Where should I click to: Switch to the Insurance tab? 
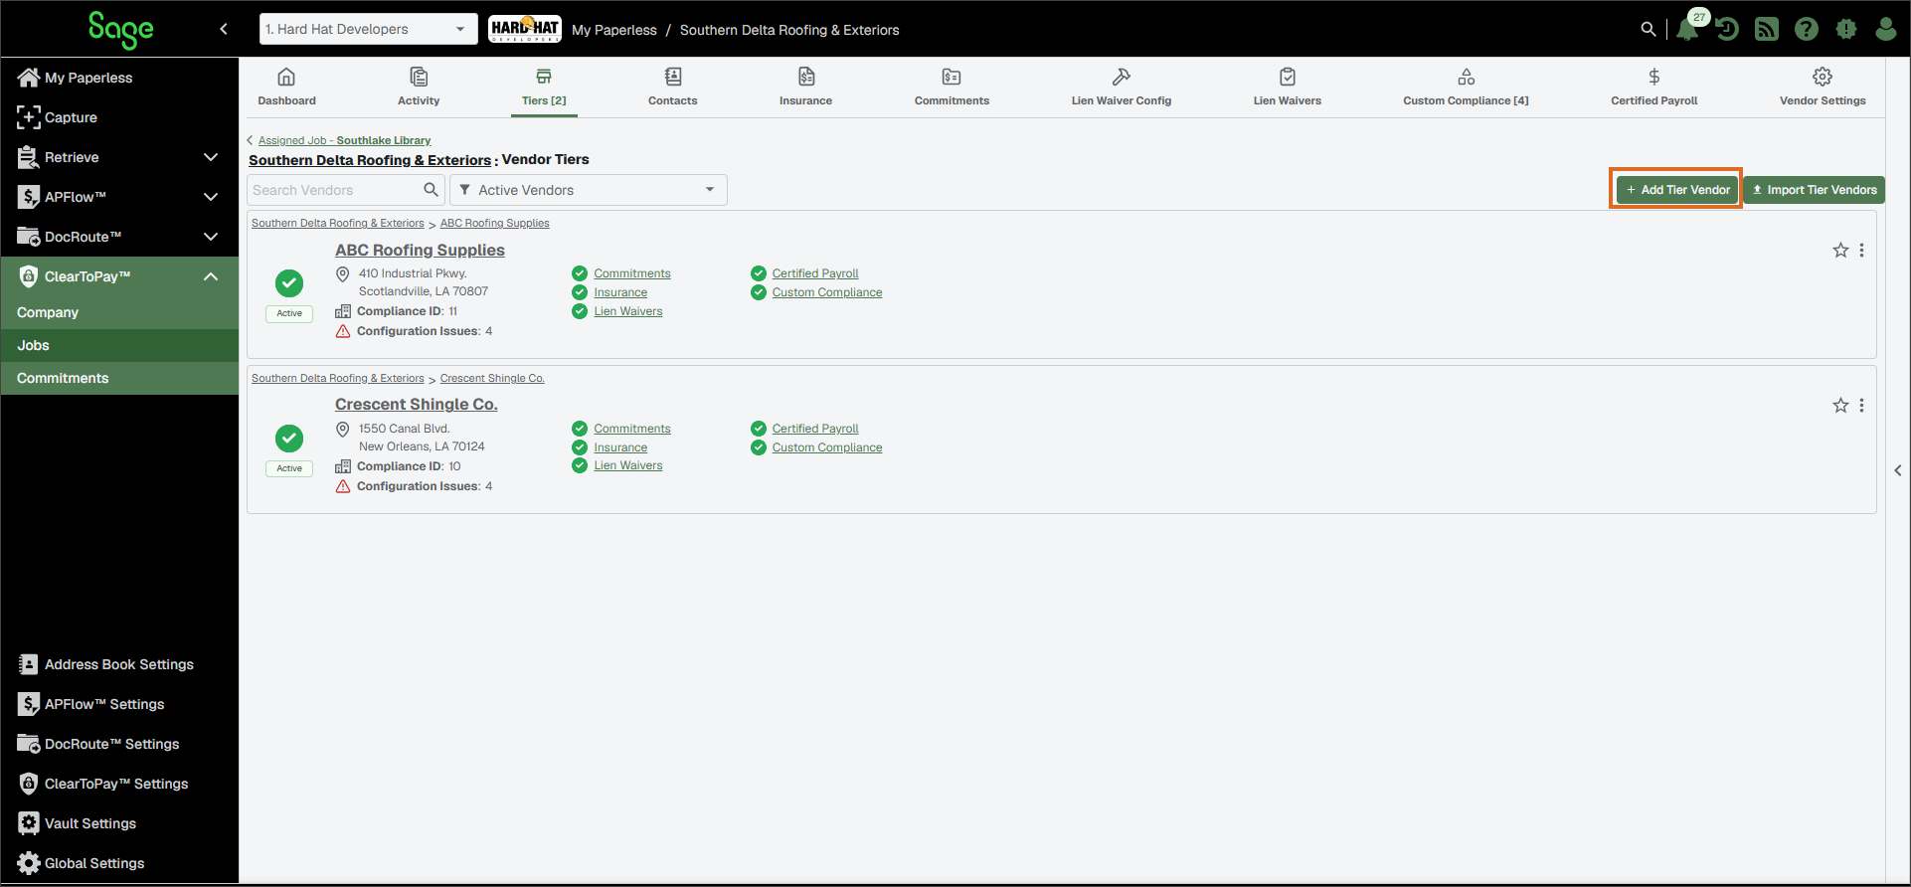[x=806, y=87]
